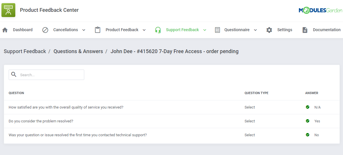The height and width of the screenshot is (155, 343).
Task: Click the Questionnaire checklist icon
Action: pyautogui.click(x=217, y=30)
